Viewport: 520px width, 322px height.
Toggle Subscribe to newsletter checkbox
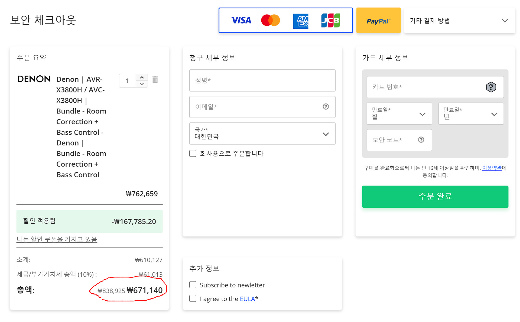coord(193,285)
